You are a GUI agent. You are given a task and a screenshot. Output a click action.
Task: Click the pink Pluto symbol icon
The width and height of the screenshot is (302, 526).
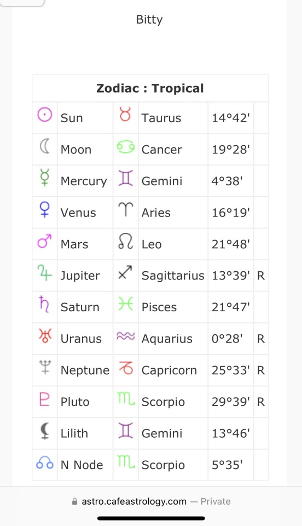(x=44, y=399)
